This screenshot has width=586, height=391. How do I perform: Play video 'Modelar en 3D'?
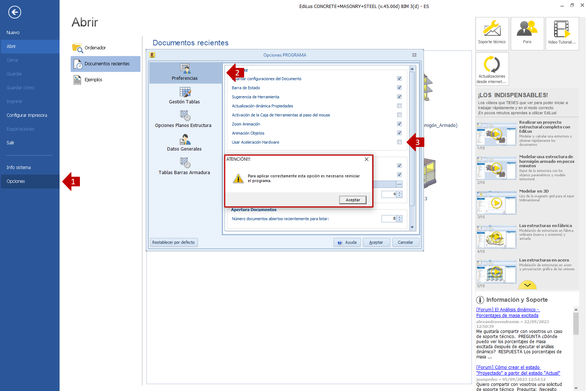497,203
